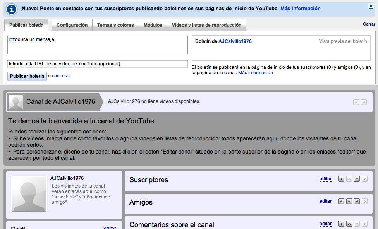This screenshot has width=378, height=229.
Task: Switch to the Publicar boletín tab
Action: pyautogui.click(x=26, y=25)
